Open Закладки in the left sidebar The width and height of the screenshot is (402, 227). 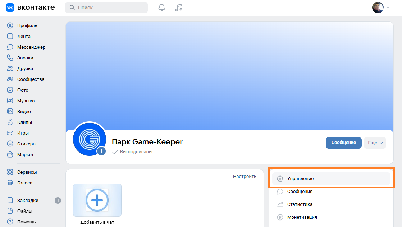pyautogui.click(x=27, y=201)
